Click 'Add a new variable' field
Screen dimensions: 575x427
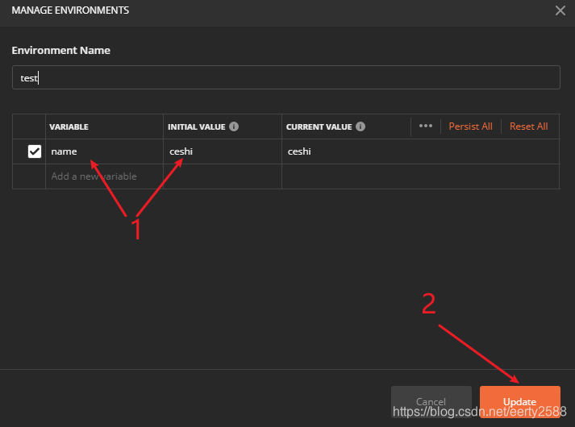pyautogui.click(x=104, y=176)
